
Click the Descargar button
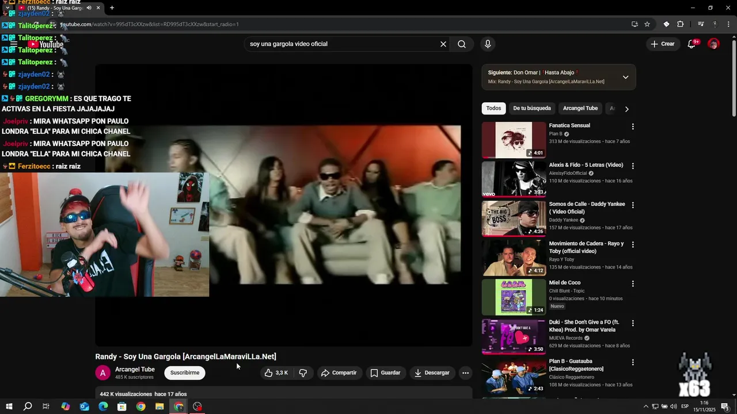(432, 373)
